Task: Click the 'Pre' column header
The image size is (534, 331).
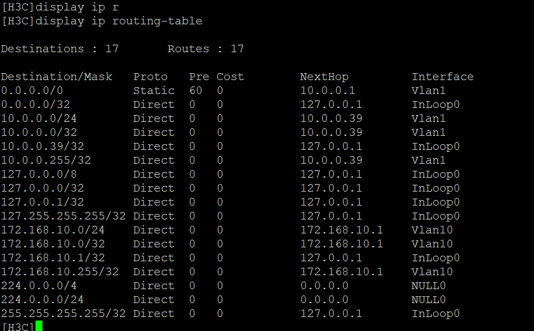Action: 198,77
